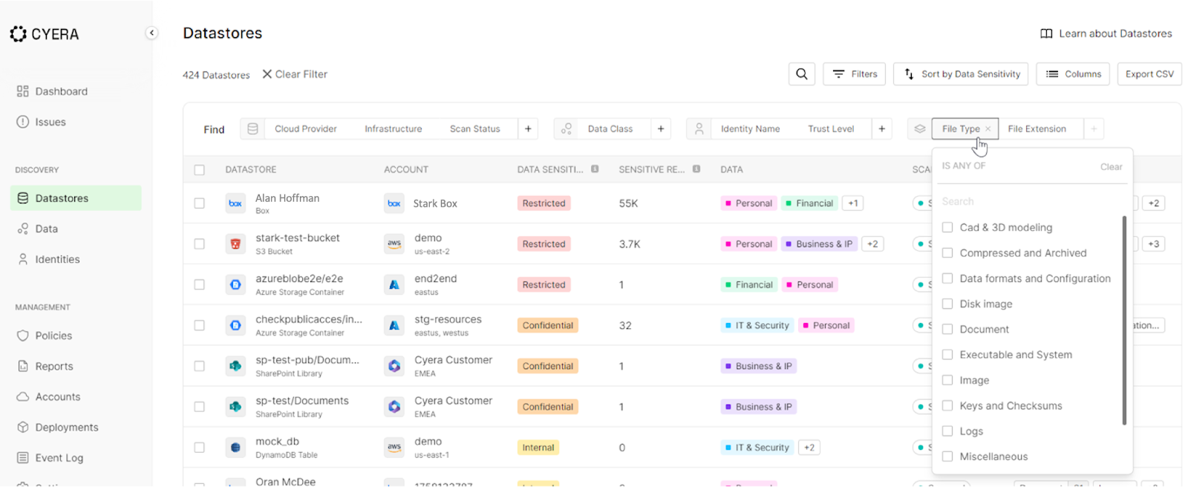Click Sort by Data Sensitivity

point(961,74)
